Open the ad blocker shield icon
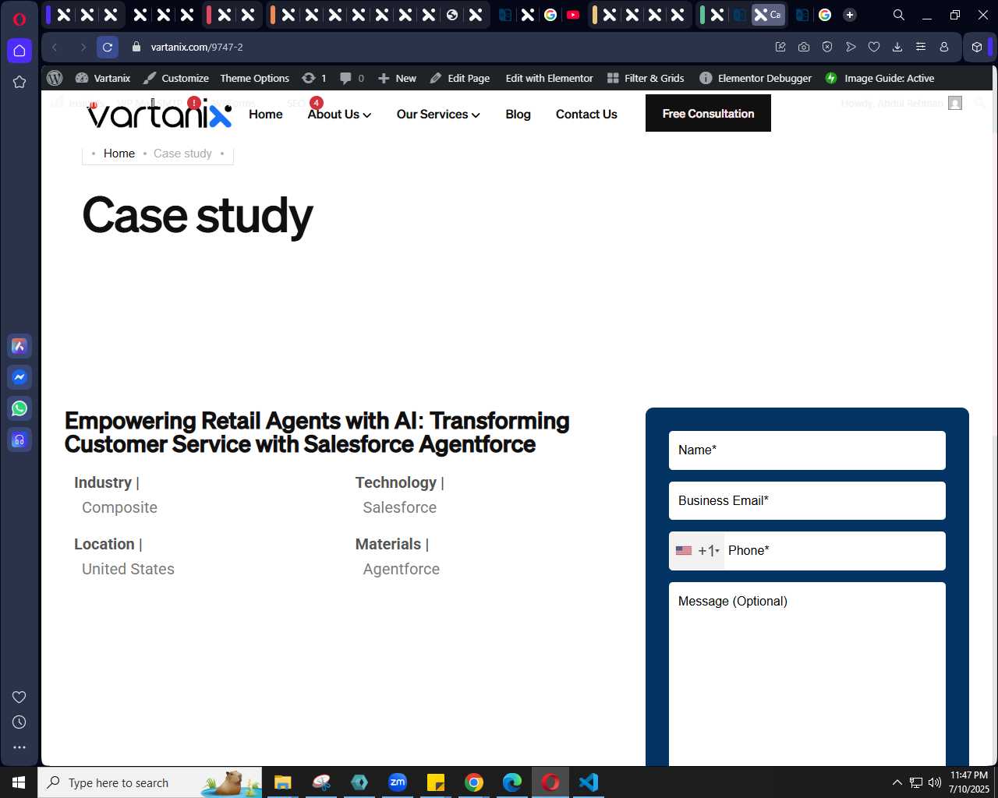Screen dimensions: 998x798 [827, 47]
